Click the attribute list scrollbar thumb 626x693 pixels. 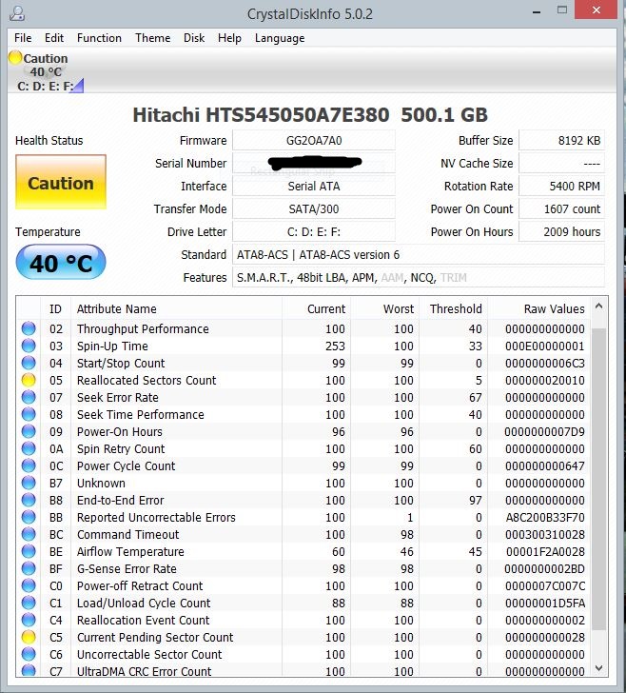click(x=599, y=479)
